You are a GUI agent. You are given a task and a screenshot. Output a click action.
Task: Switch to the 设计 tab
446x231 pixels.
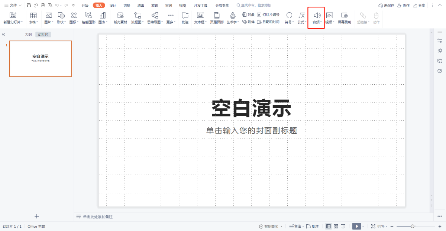113,5
